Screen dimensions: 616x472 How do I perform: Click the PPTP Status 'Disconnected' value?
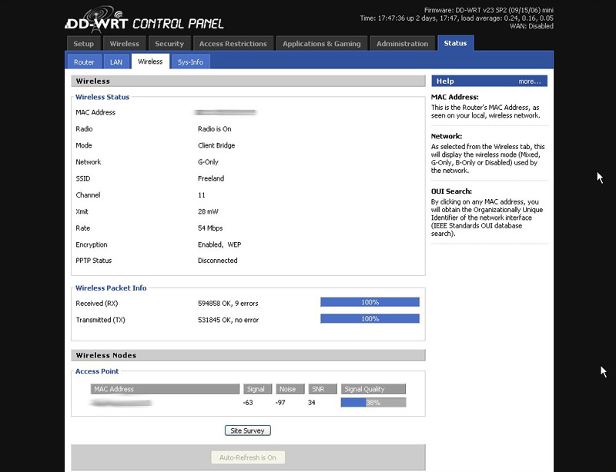[x=218, y=261]
